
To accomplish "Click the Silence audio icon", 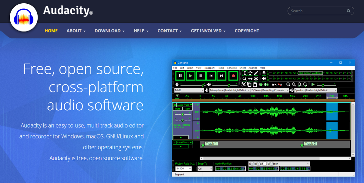I will [x=266, y=85].
